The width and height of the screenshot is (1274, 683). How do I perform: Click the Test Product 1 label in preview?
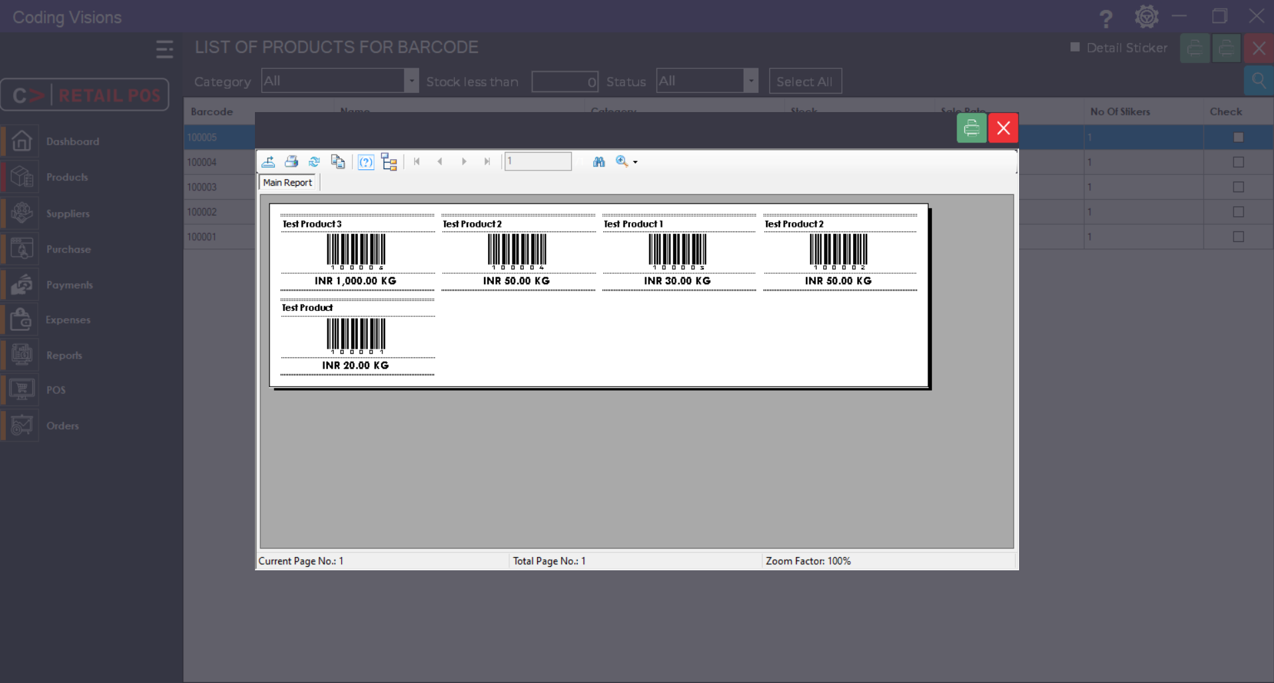click(x=633, y=224)
